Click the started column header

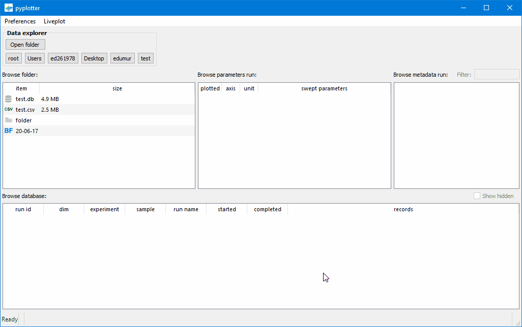[x=227, y=209]
